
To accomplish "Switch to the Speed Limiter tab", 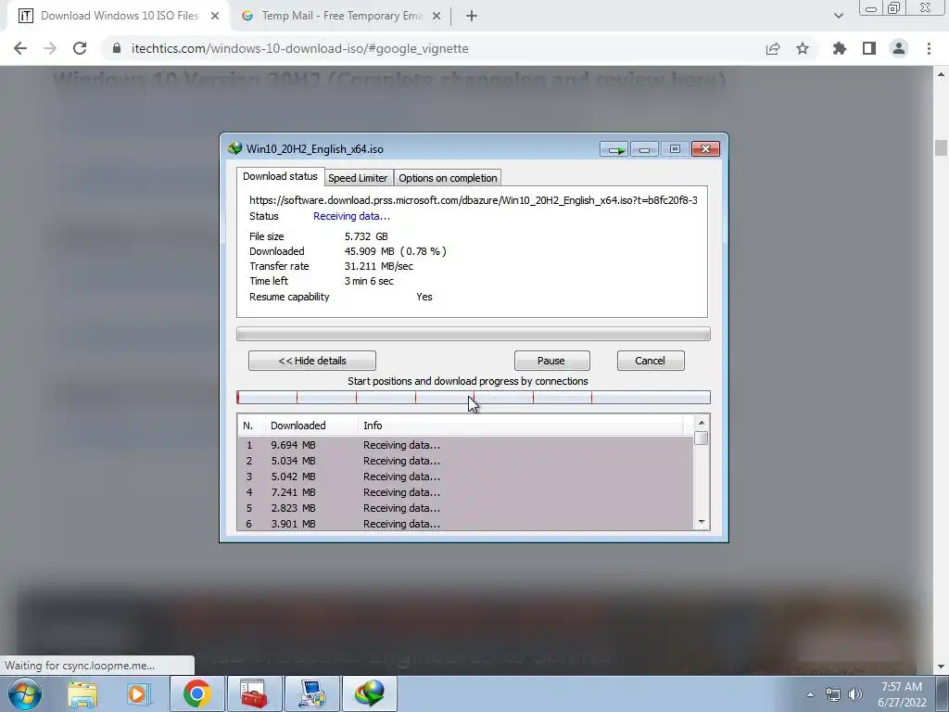I will point(358,178).
